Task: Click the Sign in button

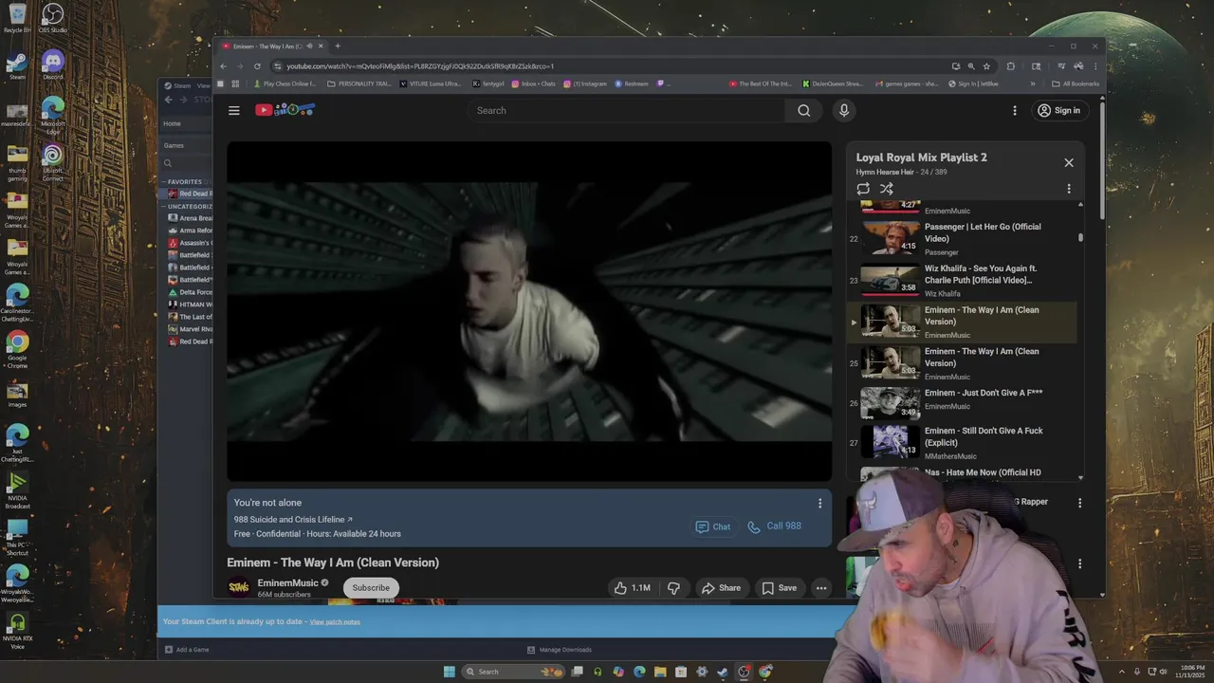Action: [x=1058, y=110]
